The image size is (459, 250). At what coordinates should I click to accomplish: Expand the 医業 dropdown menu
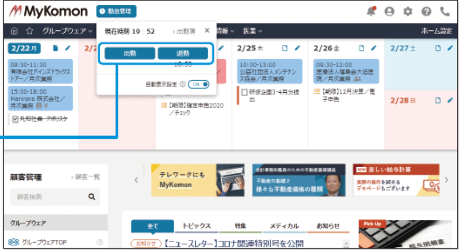(252, 31)
